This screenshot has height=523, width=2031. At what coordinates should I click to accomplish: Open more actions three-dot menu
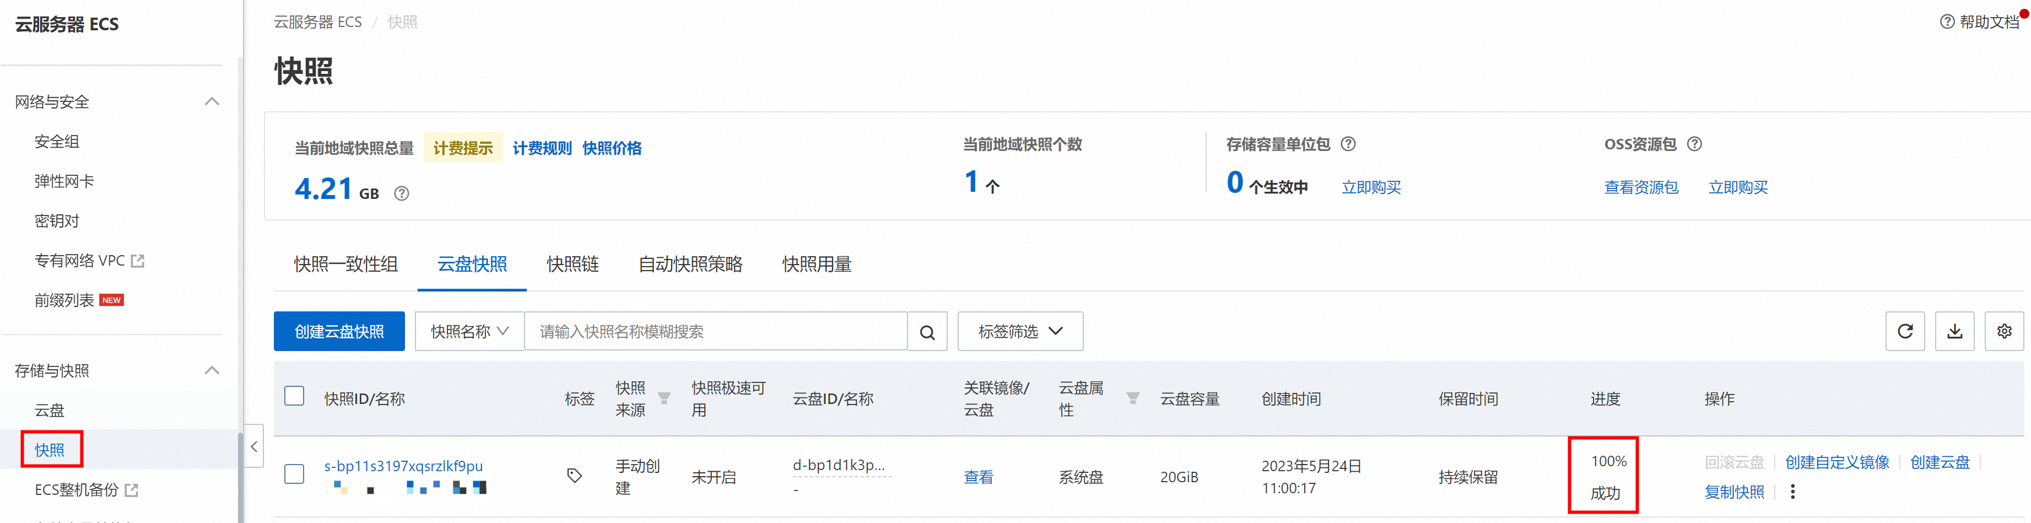click(1793, 492)
